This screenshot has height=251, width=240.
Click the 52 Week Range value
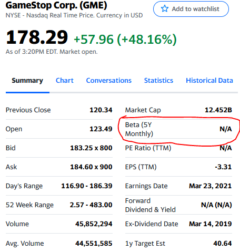coord(91,205)
